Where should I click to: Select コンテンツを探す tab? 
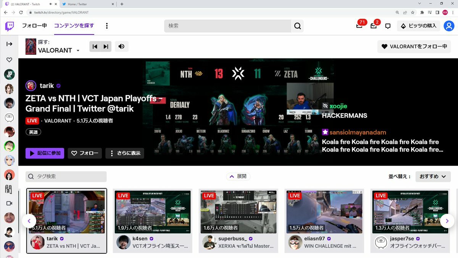[74, 26]
